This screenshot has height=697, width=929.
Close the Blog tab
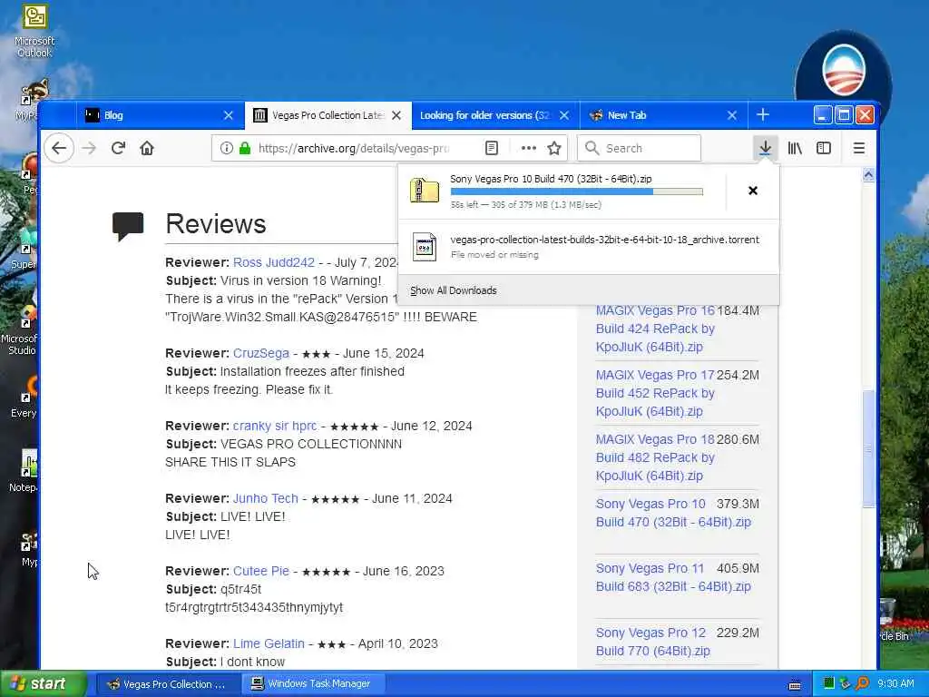point(228,115)
